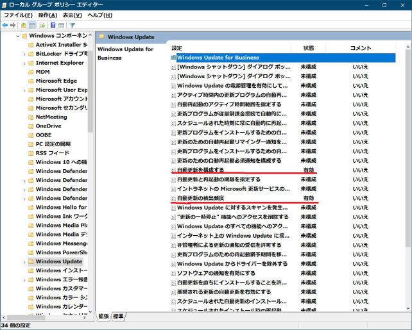Collapse the Windows コンポーネント tree node

(17, 36)
